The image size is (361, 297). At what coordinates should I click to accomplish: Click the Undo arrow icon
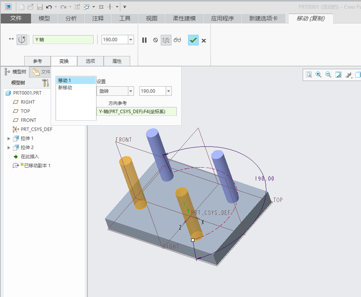[x=49, y=7]
